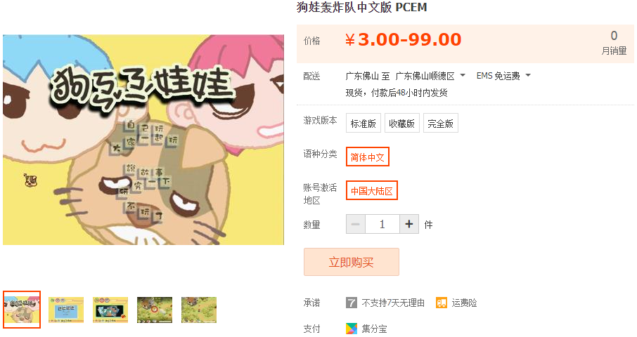Select the third screenshot thumbnail
The image size is (637, 337).
(x=110, y=310)
